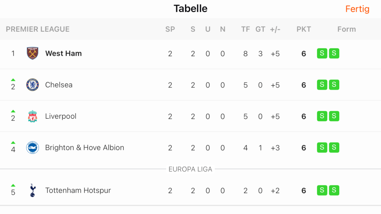
Task: Click the Tabelle title
Action: point(190,9)
